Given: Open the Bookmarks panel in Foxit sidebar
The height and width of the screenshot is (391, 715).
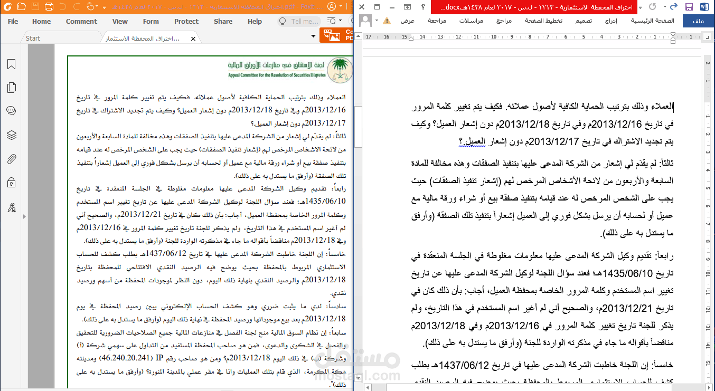Looking at the screenshot, I should pyautogui.click(x=11, y=64).
